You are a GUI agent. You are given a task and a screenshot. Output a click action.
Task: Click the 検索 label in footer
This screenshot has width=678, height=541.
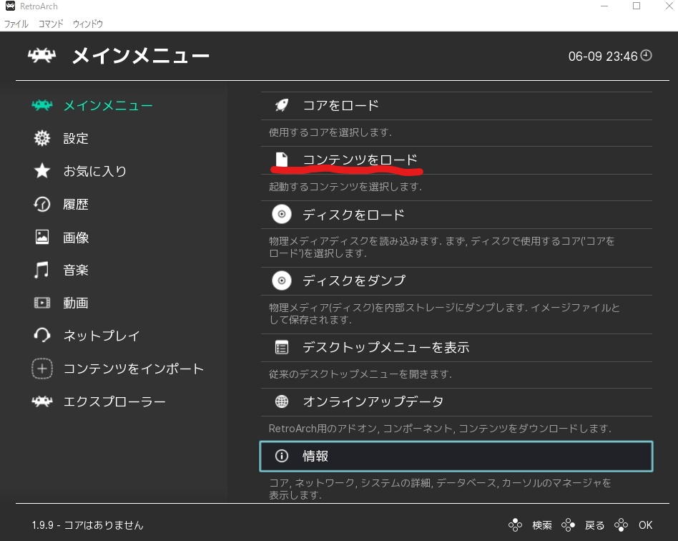pos(542,525)
